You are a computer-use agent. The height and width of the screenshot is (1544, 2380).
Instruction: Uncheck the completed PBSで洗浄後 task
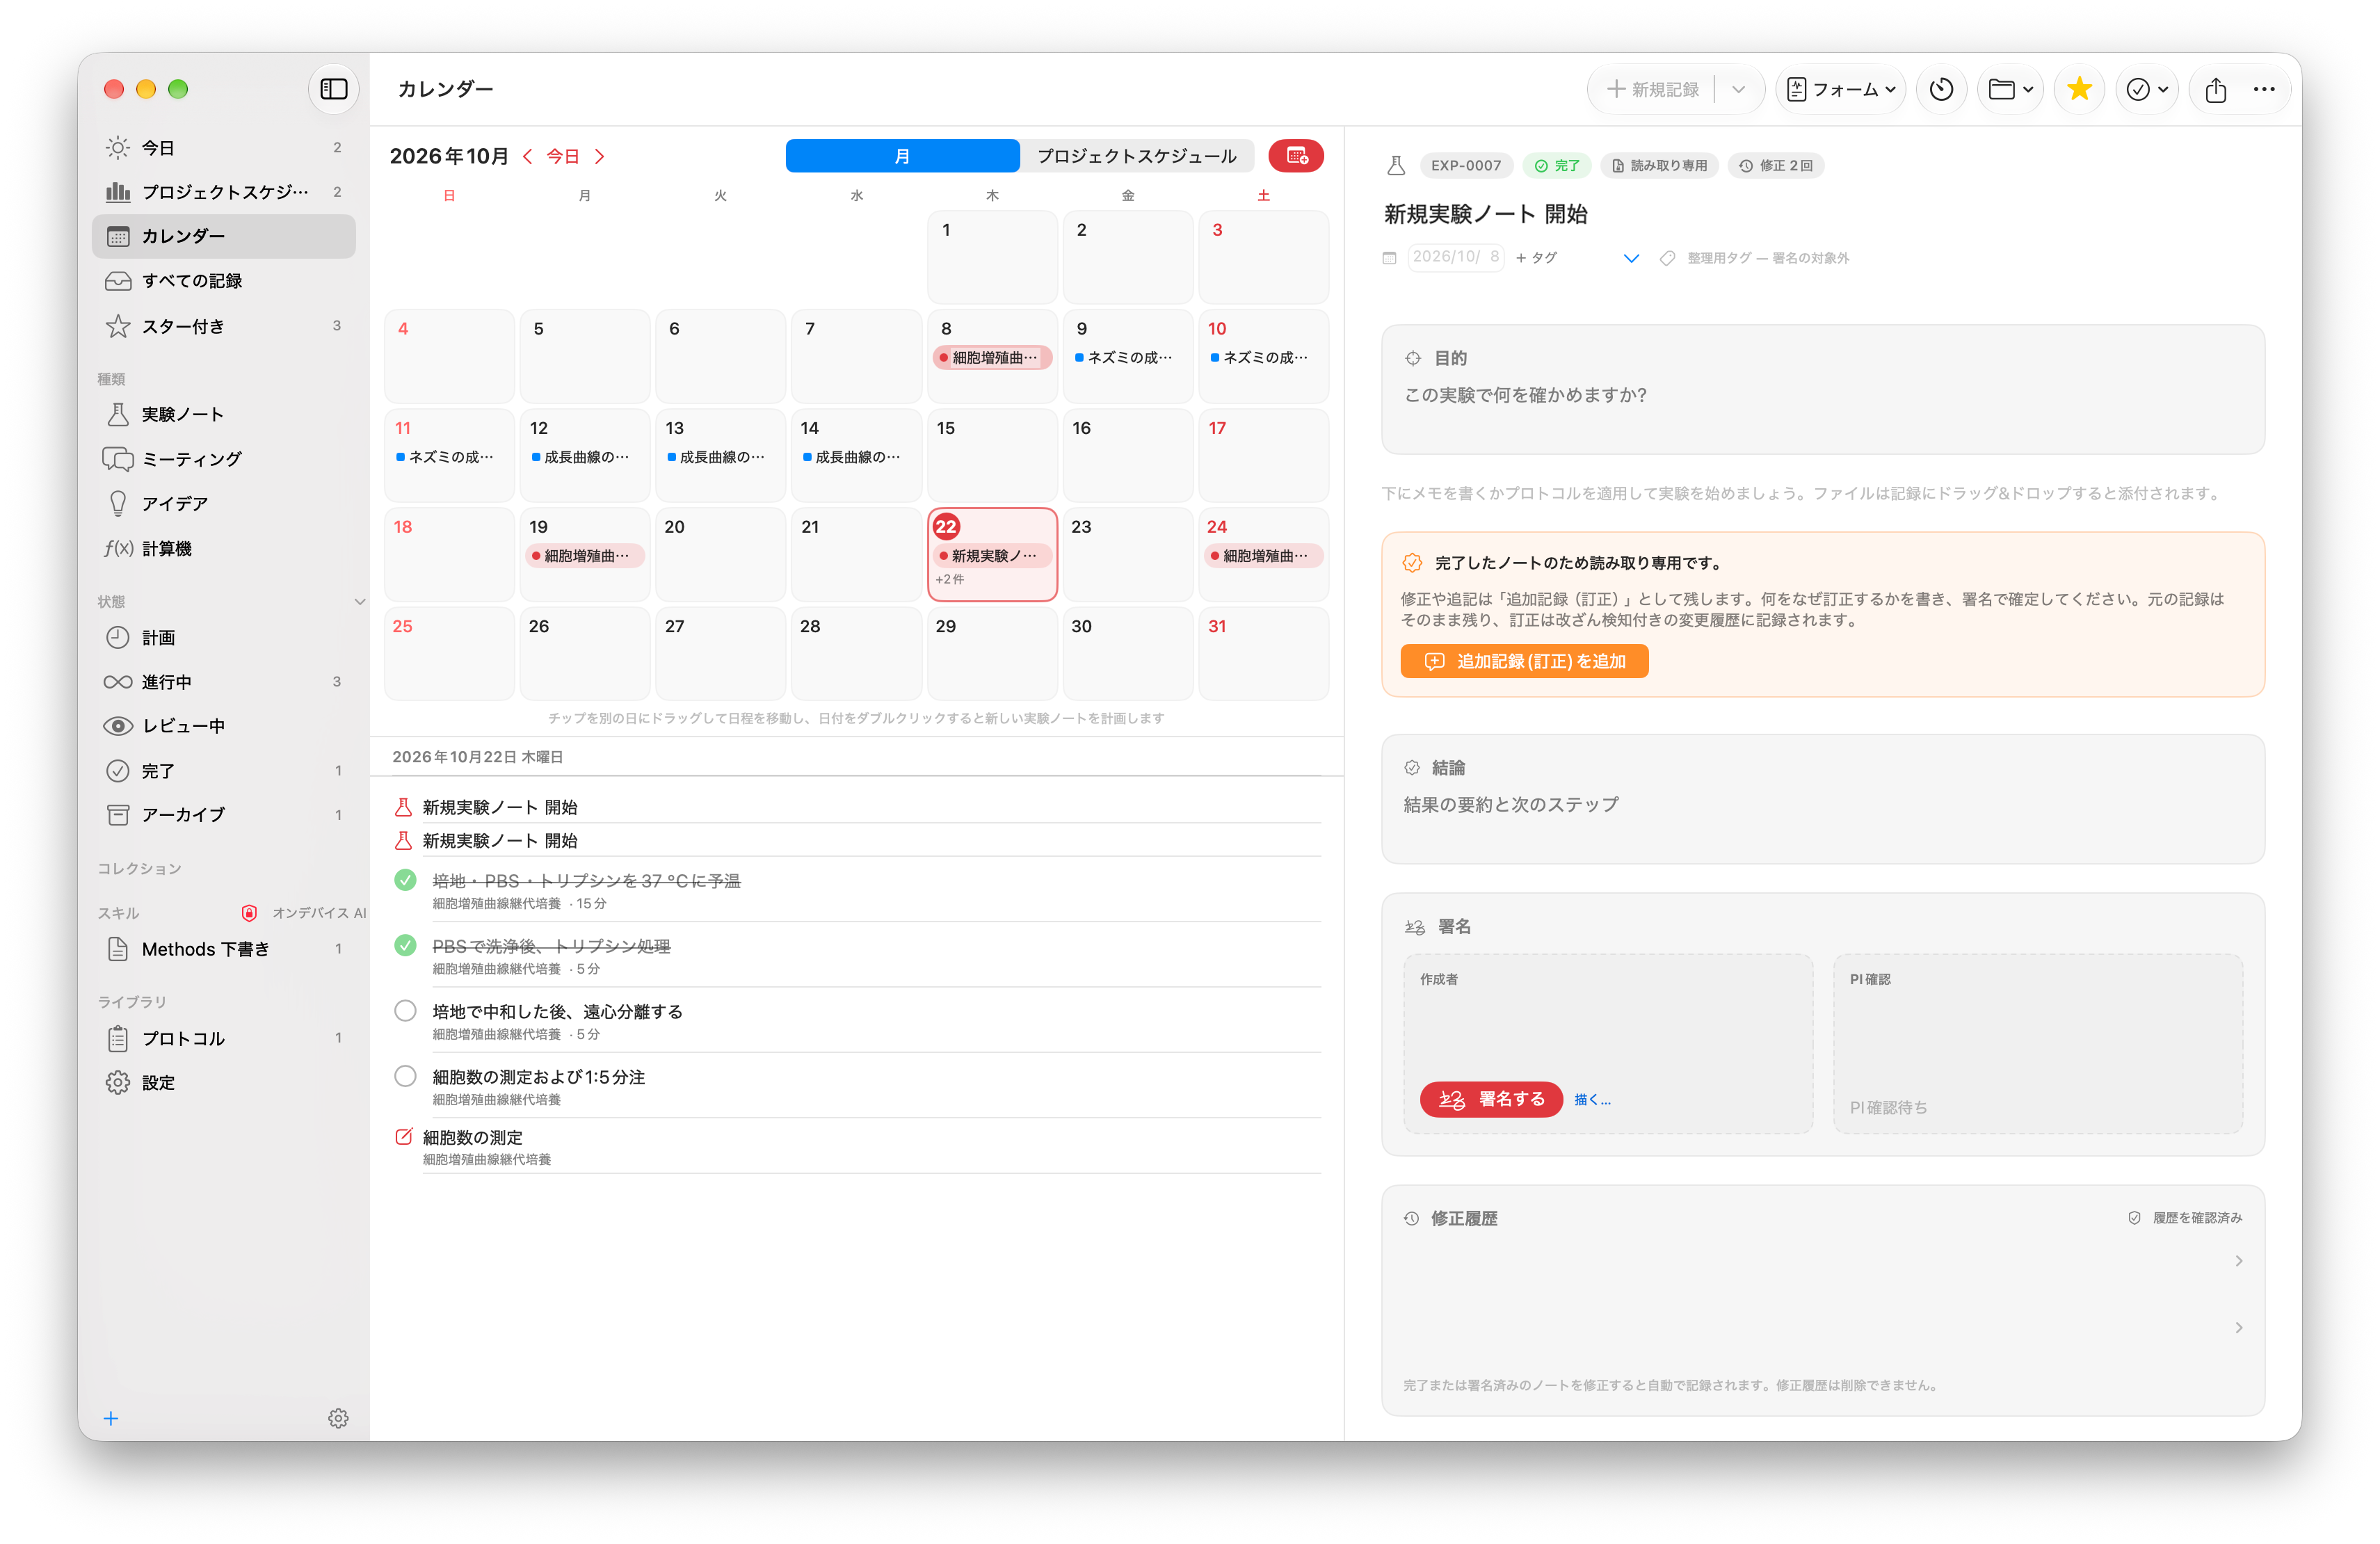[x=405, y=945]
